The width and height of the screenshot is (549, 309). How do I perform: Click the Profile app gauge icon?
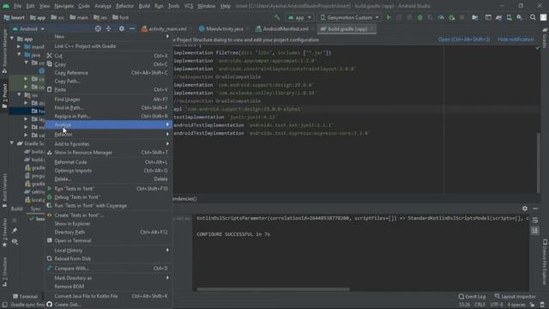point(441,17)
